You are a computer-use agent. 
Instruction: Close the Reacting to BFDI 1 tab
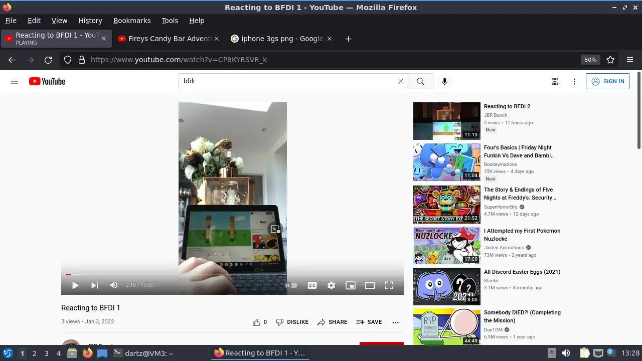(x=104, y=39)
